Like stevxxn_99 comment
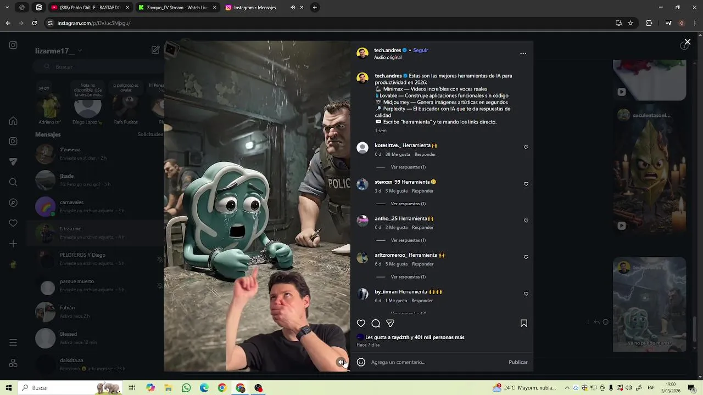 click(x=526, y=184)
